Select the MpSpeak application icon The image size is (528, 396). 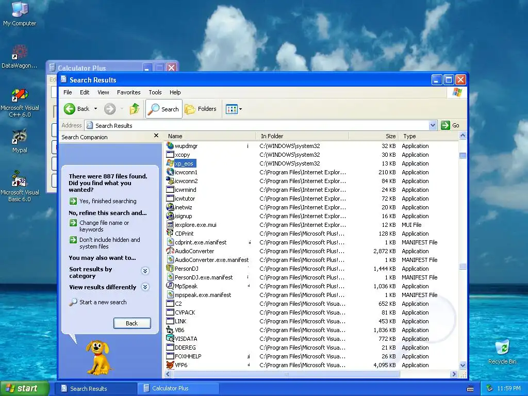170,286
